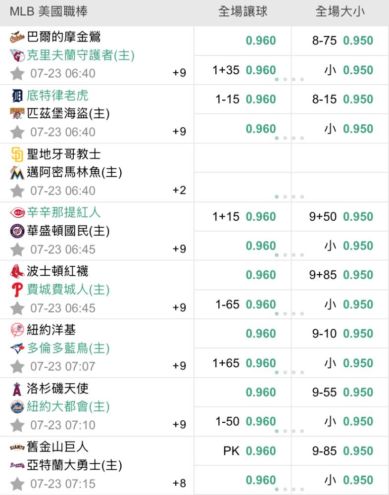Click the Baltimore Orioles team logo

point(17,37)
